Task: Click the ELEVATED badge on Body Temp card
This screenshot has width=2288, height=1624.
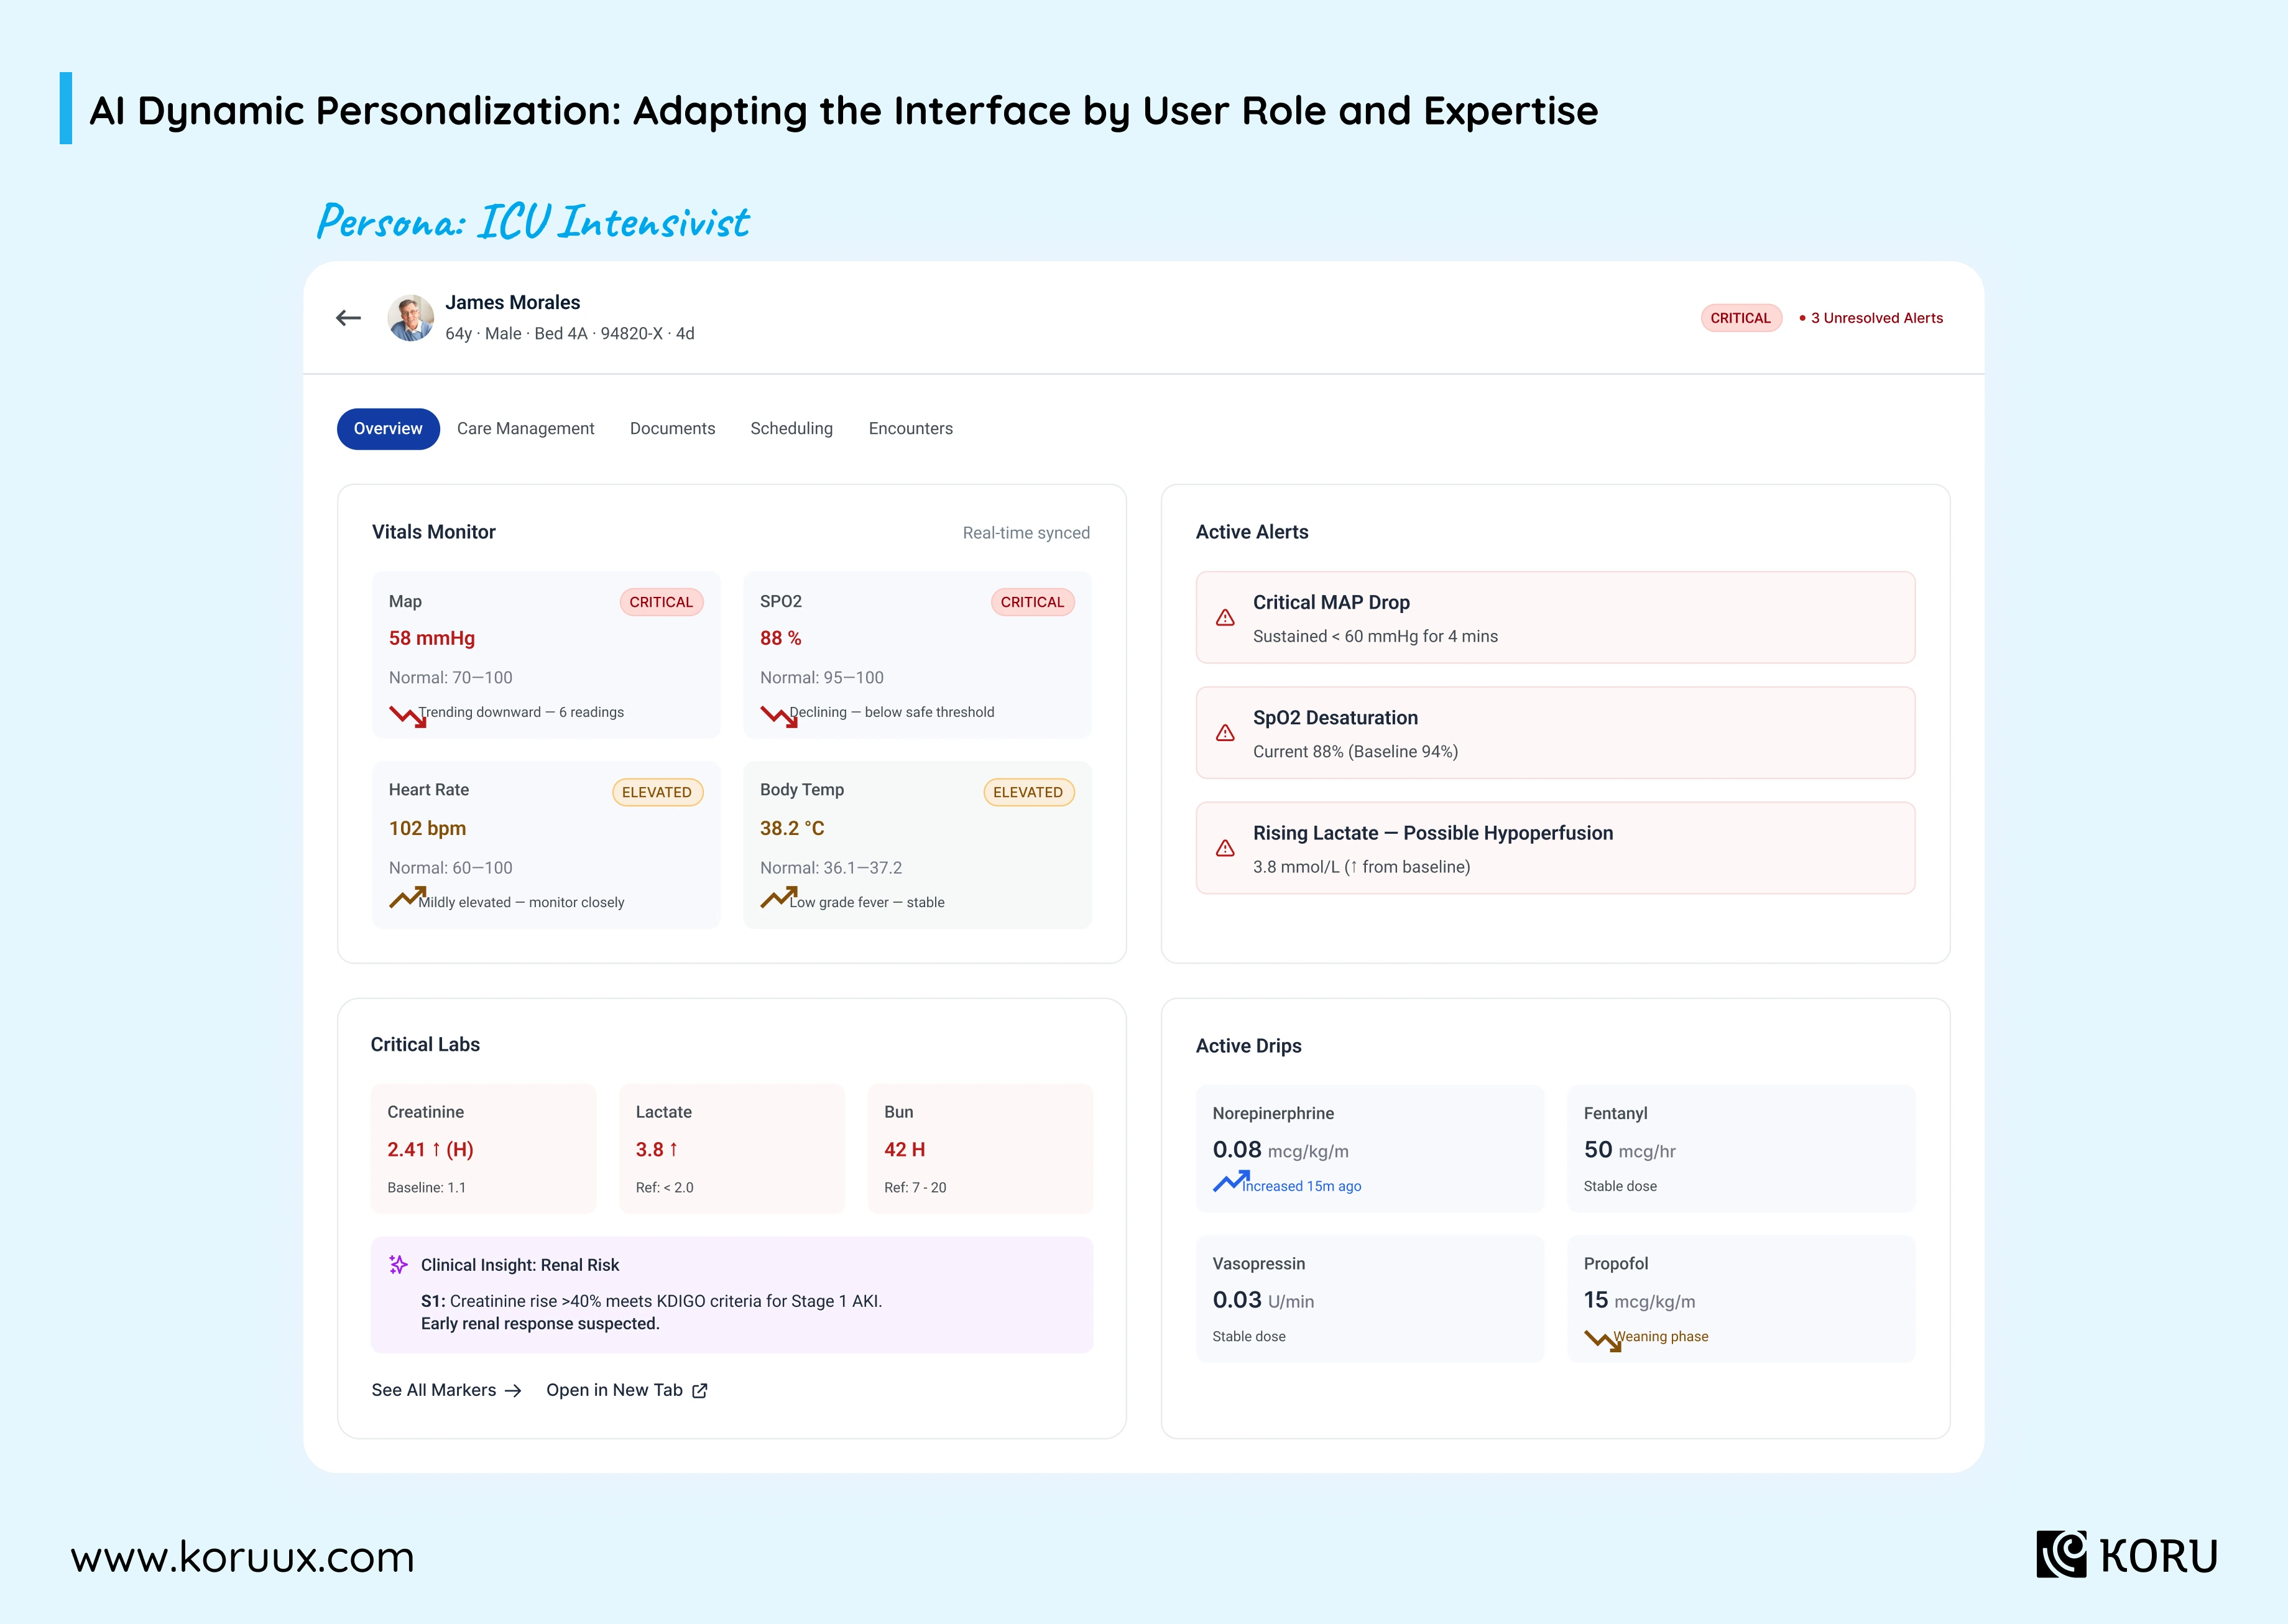Action: (x=1028, y=792)
